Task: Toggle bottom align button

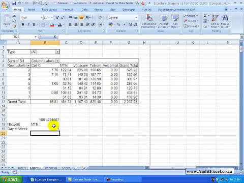Action: pos(81,17)
